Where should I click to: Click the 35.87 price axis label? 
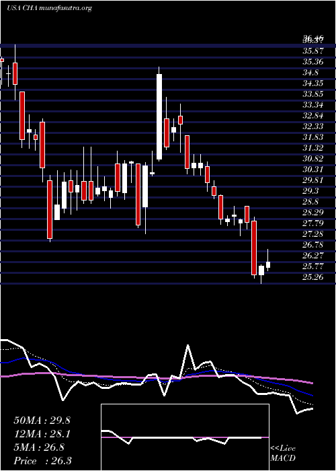tap(313, 51)
